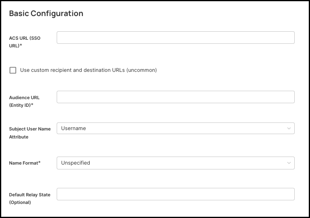
Task: Click the Default Relay State input field
Action: pos(175,194)
